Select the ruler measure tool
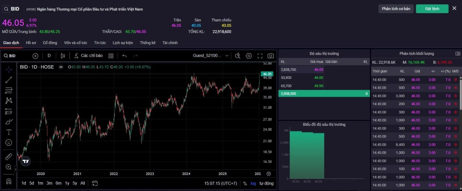The image size is (462, 191). pyautogui.click(x=9, y=156)
